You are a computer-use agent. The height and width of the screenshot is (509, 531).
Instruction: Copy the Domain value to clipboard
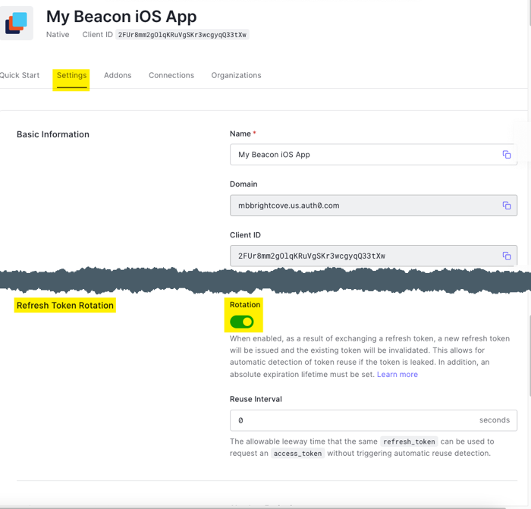[x=506, y=206]
